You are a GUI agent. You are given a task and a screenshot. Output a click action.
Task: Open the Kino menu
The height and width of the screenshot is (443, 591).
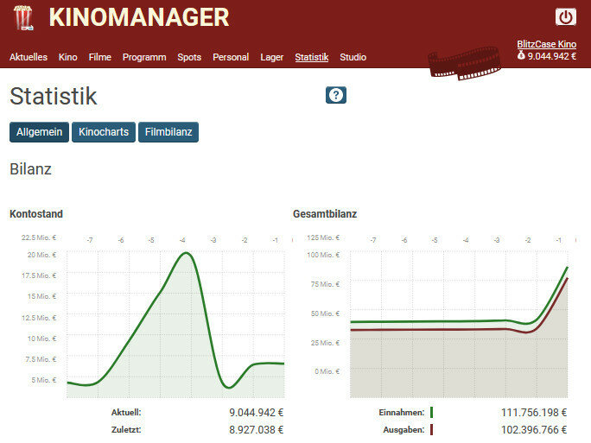68,57
